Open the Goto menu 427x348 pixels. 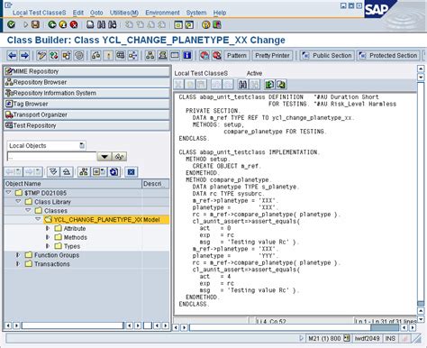[x=96, y=13]
